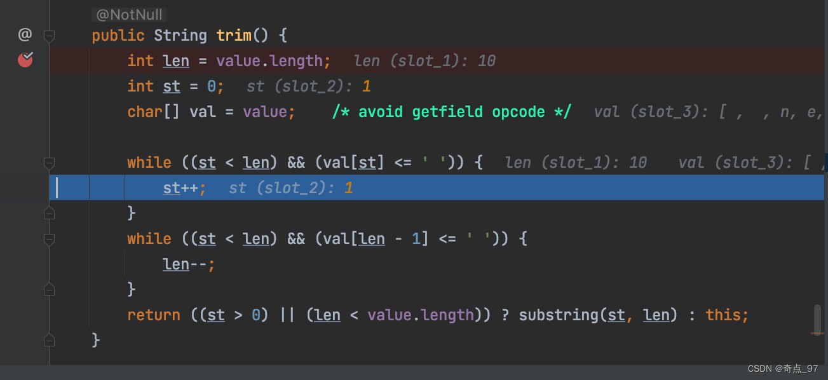Collapse the first while loop via fold arrow
828x380 pixels.
(x=49, y=162)
